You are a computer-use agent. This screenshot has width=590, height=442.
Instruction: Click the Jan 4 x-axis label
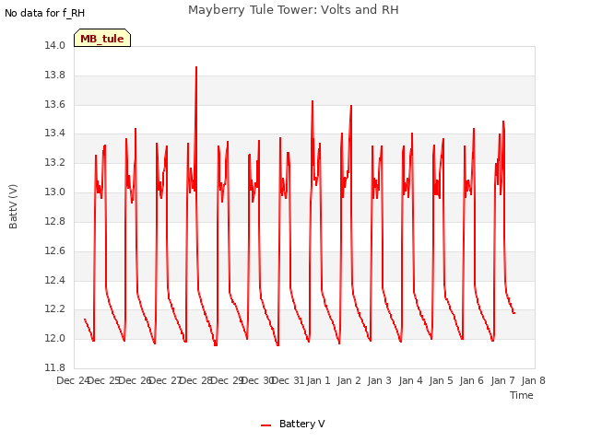[410, 380]
